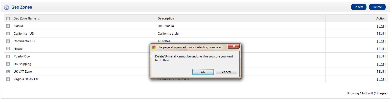
Task: Sort the table by Geo Zone Name header
Action: [x=25, y=18]
